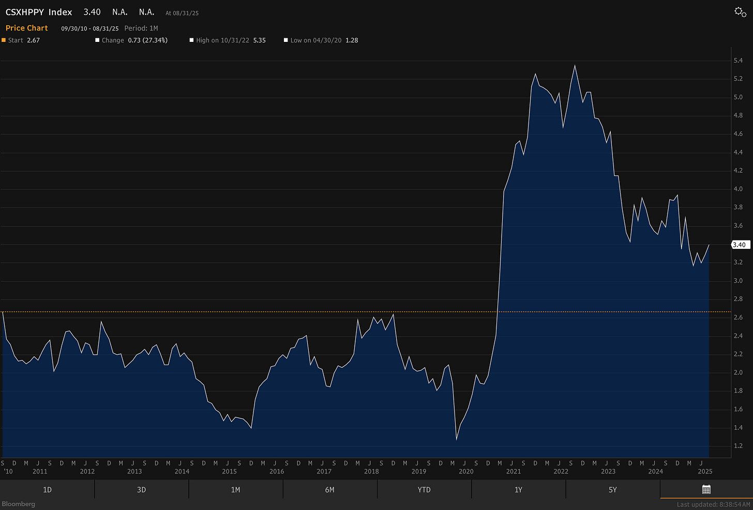Click the 2013 year label on the x-axis
The width and height of the screenshot is (753, 510).
point(134,471)
